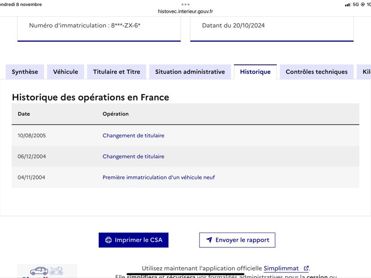Click Changement de titulaire dated 06/12/2004

point(134,156)
